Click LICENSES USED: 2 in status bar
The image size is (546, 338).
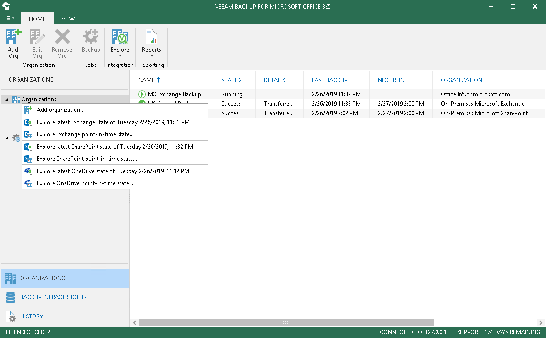(28, 332)
